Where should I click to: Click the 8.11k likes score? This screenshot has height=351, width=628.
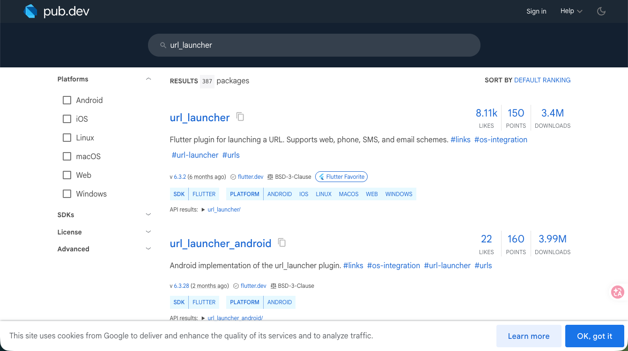pyautogui.click(x=487, y=117)
